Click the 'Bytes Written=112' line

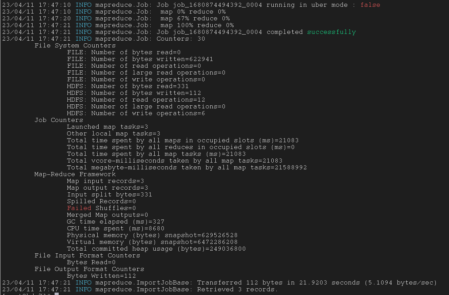click(101, 276)
